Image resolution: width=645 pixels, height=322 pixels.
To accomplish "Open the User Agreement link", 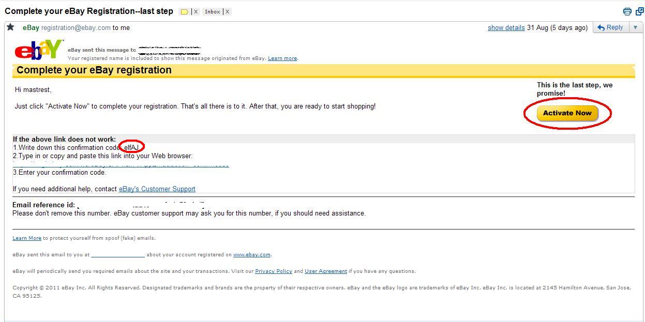I will [326, 271].
